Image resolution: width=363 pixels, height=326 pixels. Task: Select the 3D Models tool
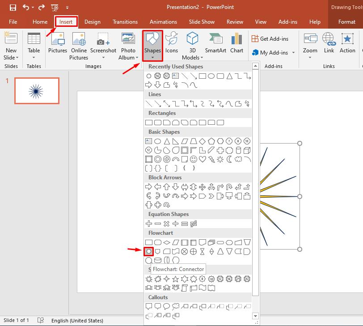tap(192, 44)
